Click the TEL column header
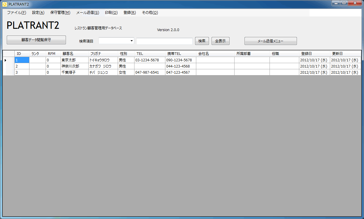 coord(150,54)
